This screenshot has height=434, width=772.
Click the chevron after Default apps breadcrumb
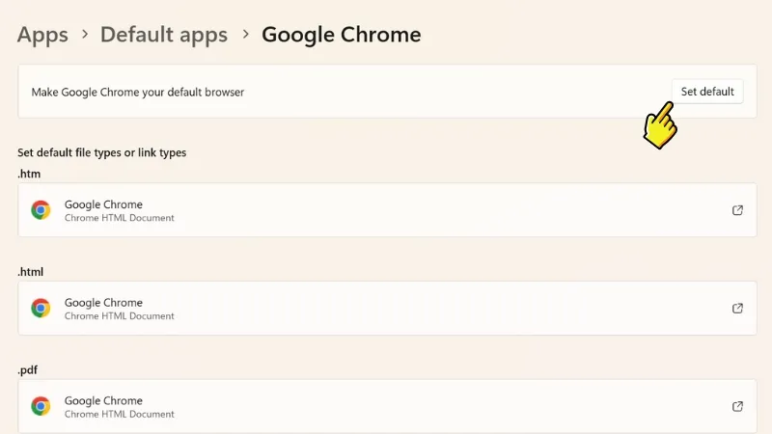click(x=245, y=35)
